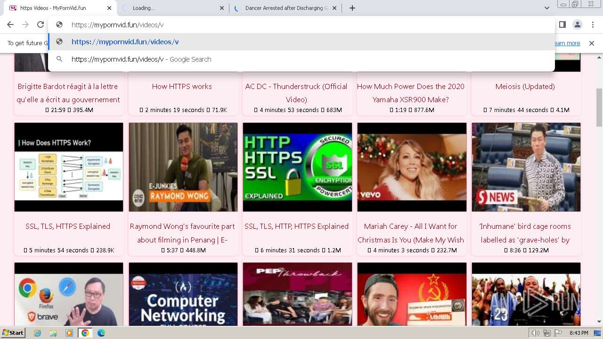Open the 'Computer Networking' course thumbnail
Viewport: 603px width, 339px height.
[183, 294]
